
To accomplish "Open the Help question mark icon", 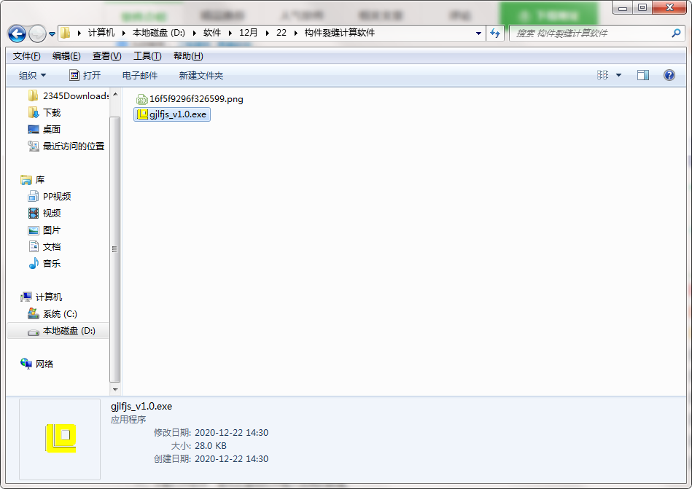I will pos(669,75).
